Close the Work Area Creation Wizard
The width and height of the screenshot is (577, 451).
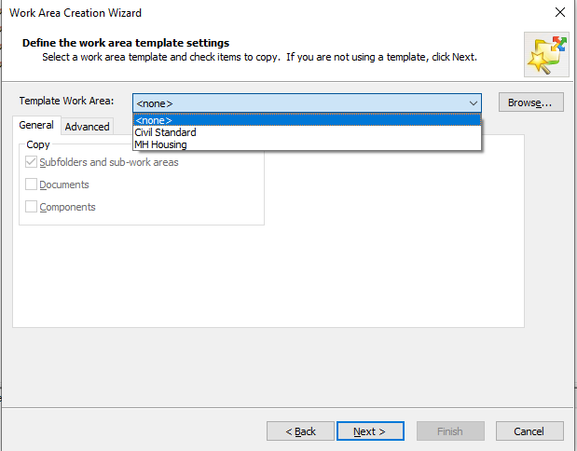pos(559,12)
